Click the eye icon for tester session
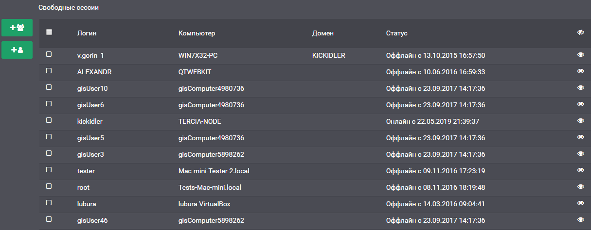The width and height of the screenshot is (591, 230). point(580,170)
